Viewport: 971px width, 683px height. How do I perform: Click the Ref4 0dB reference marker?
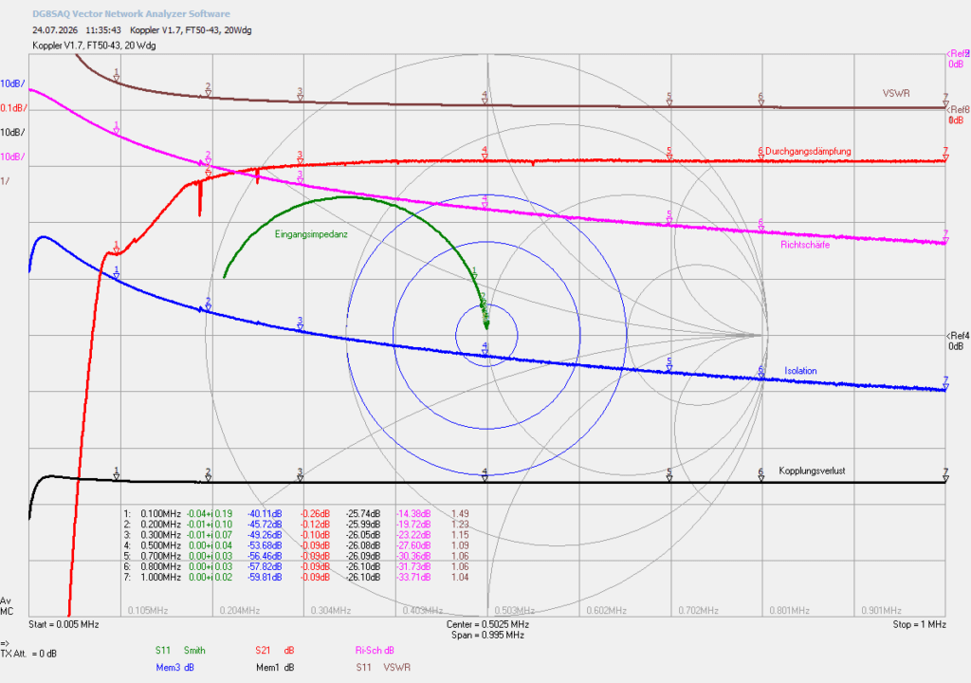(959, 341)
